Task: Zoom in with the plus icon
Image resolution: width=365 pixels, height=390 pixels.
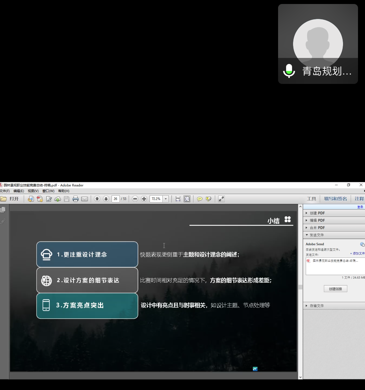Action: pyautogui.click(x=144, y=199)
